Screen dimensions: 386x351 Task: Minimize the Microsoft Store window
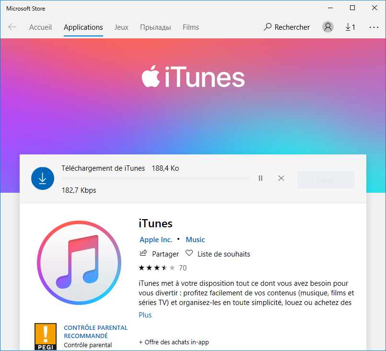[x=330, y=8]
